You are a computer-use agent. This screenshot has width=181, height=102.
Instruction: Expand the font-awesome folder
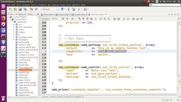pos(14,27)
